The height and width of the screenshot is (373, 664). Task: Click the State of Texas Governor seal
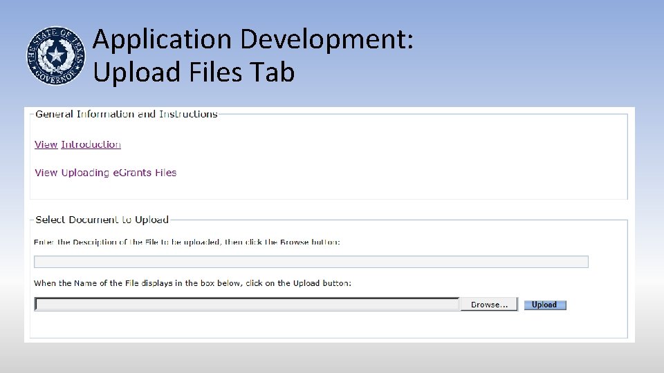56,55
